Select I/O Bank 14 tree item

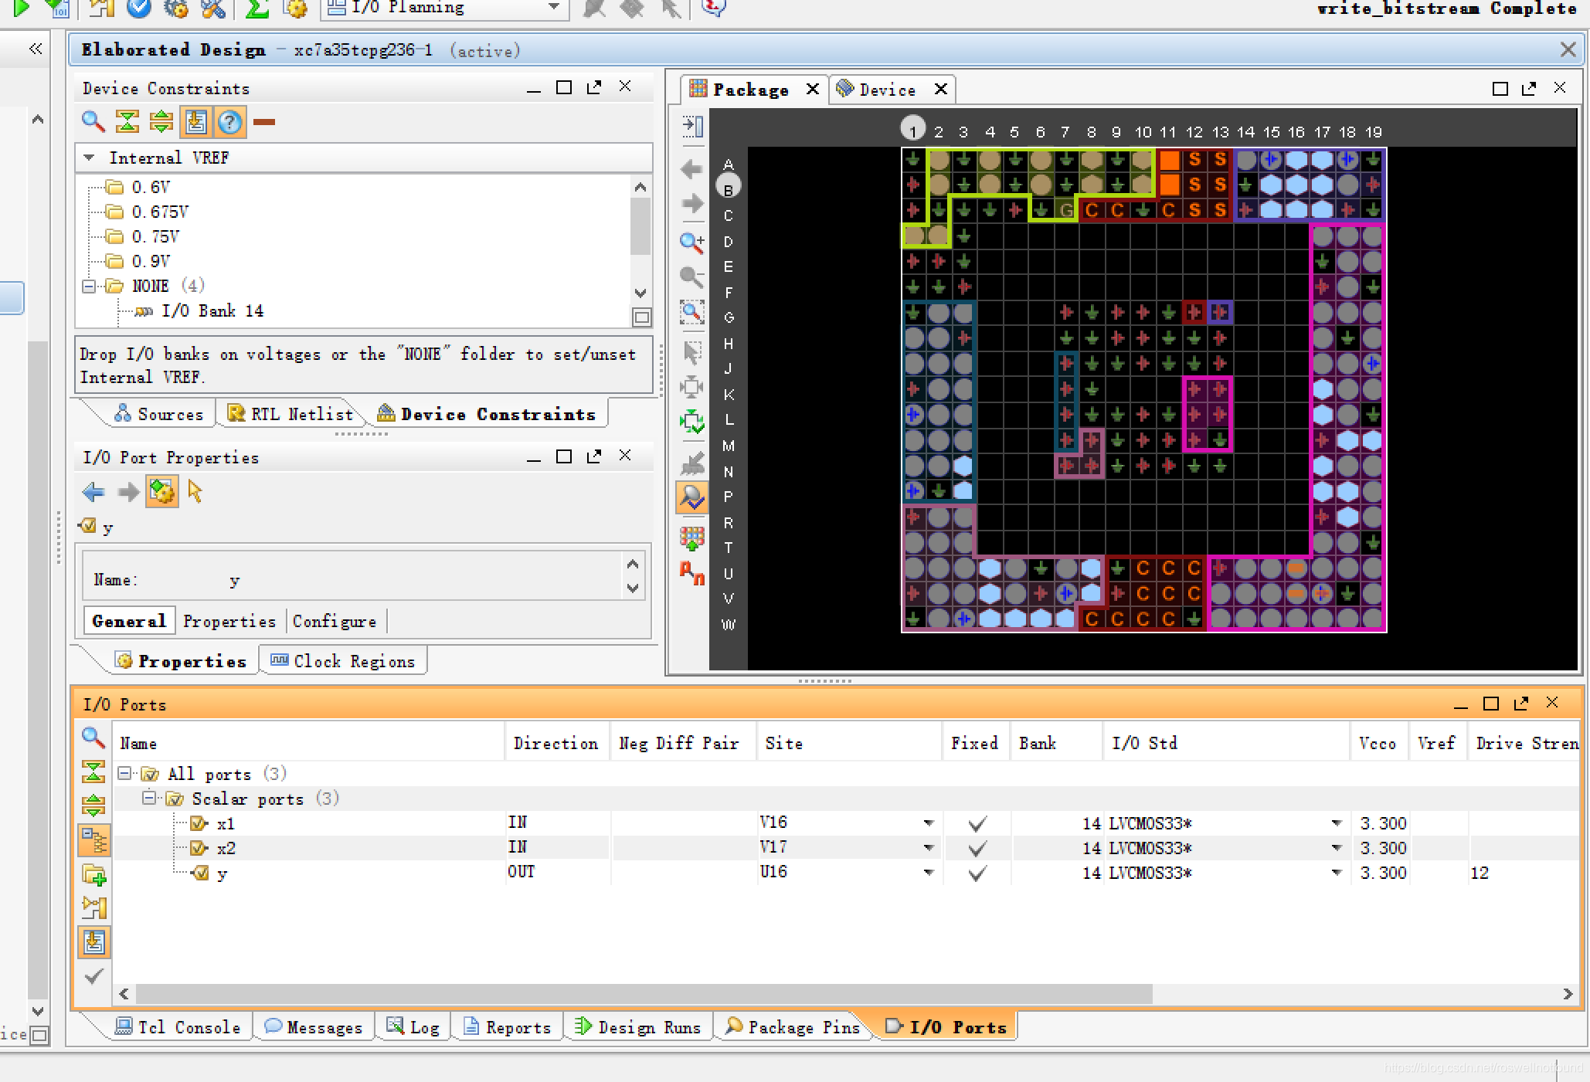click(x=199, y=311)
